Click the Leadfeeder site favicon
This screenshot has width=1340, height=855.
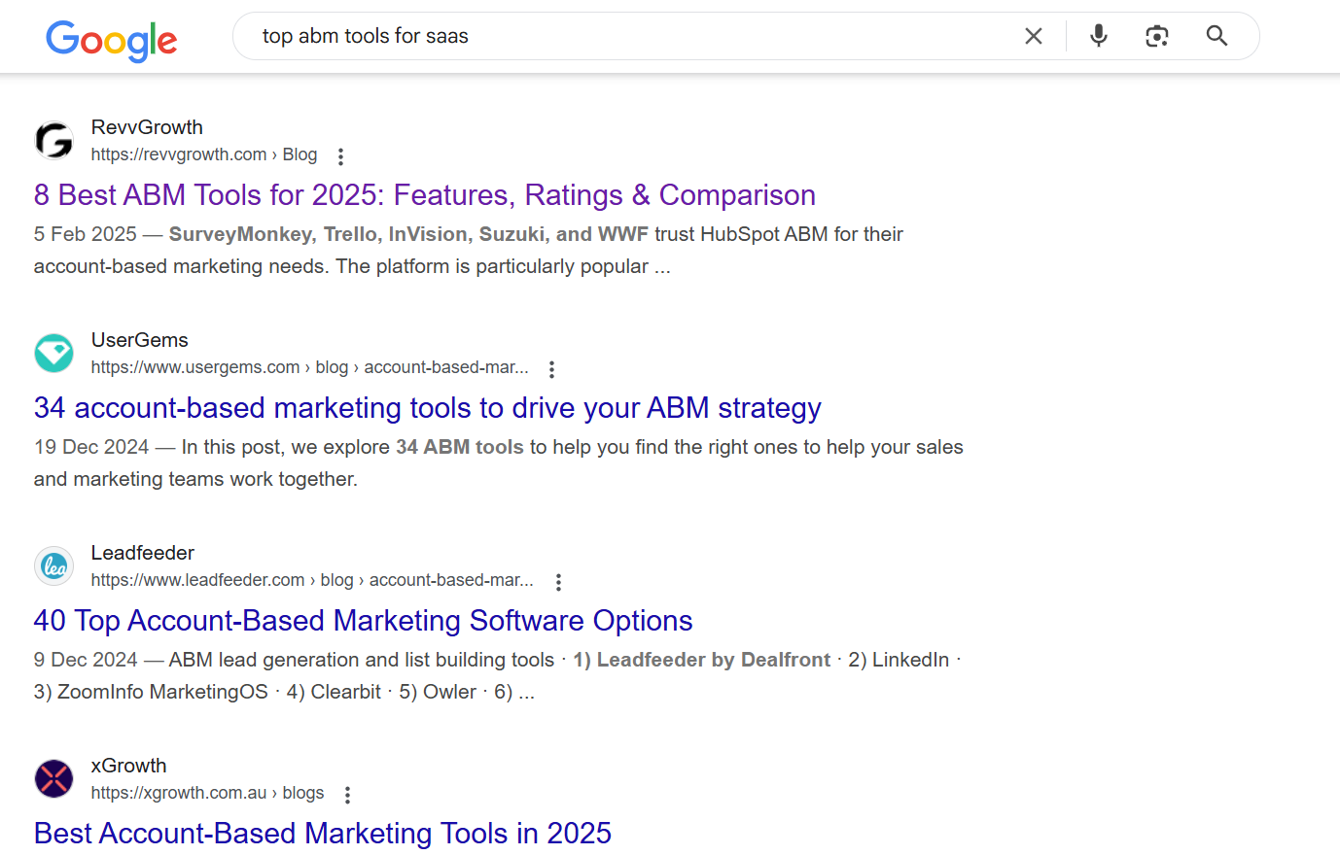coord(53,566)
